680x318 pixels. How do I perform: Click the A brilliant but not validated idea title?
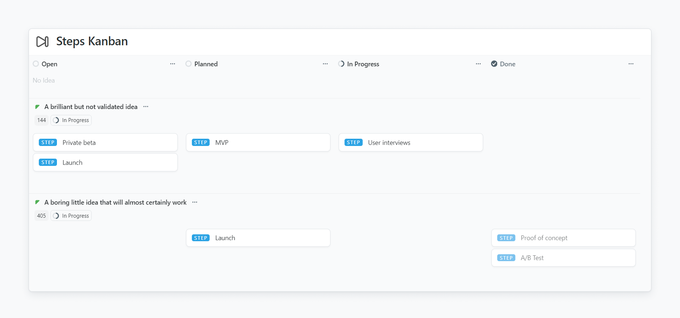pyautogui.click(x=91, y=107)
